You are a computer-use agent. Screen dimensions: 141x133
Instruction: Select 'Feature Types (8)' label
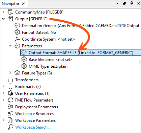(37, 73)
